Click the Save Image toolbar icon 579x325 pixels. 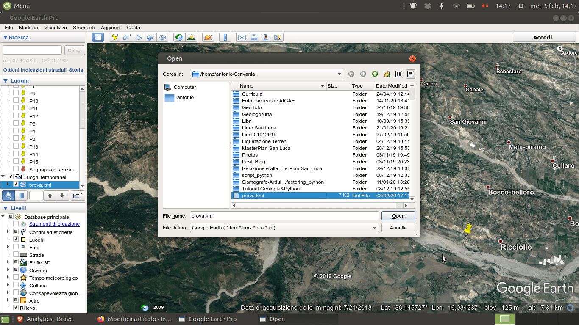pos(266,37)
